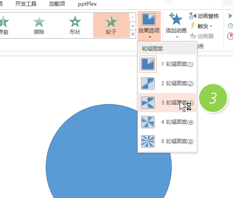Select the 形状 (Shape) animation effect

click(x=75, y=25)
